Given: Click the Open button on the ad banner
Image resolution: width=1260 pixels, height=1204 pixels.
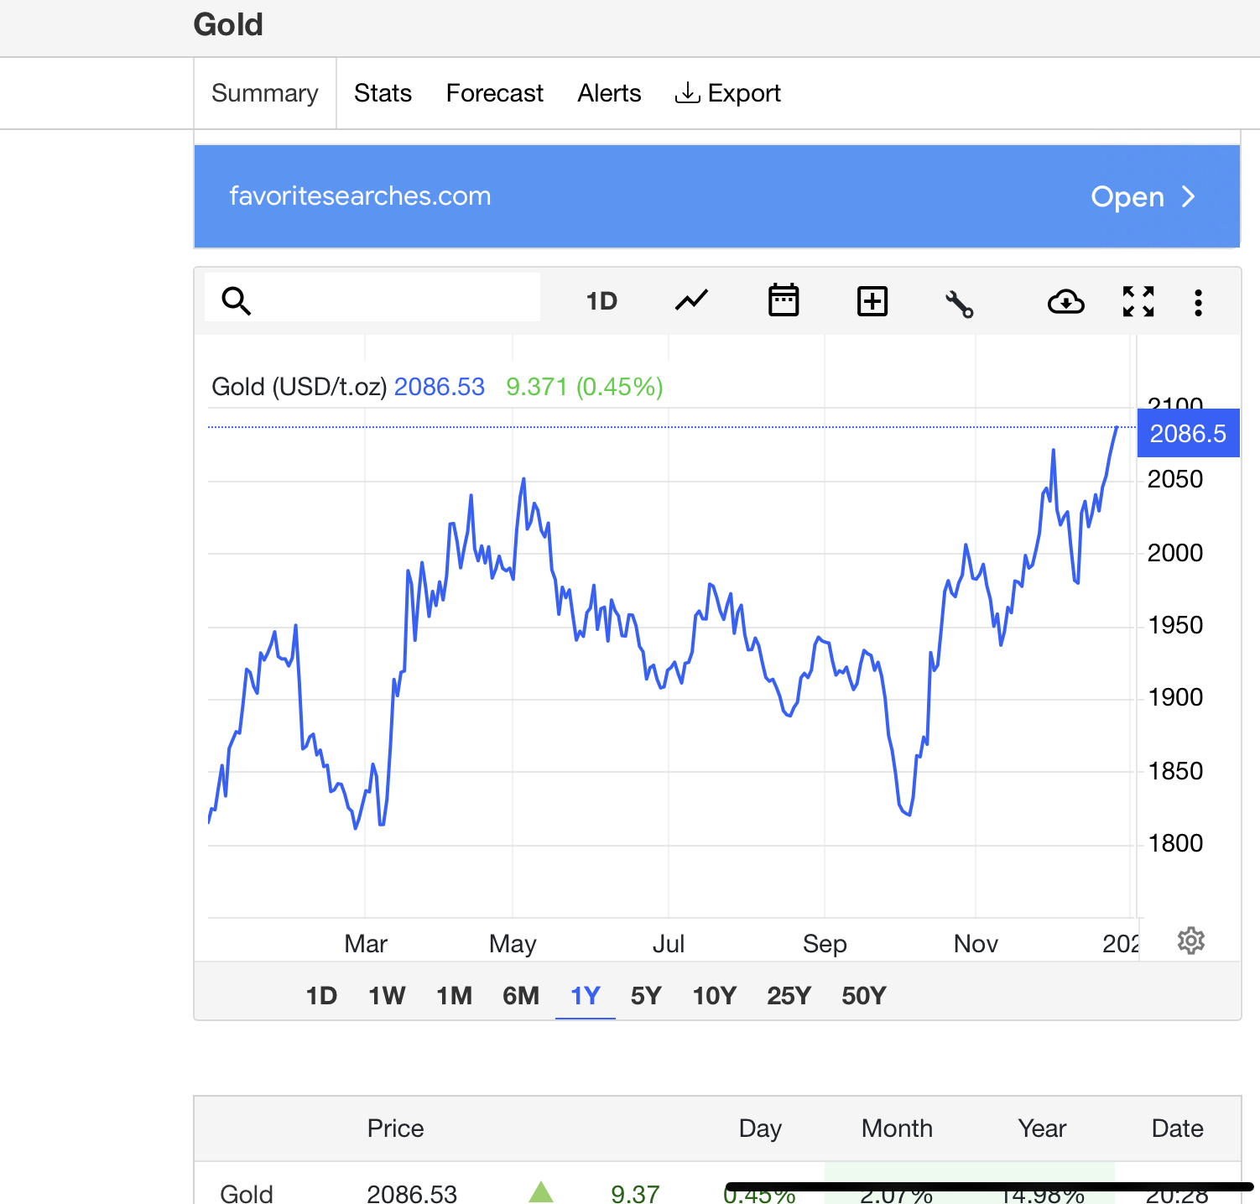Looking at the screenshot, I should click(x=1143, y=197).
